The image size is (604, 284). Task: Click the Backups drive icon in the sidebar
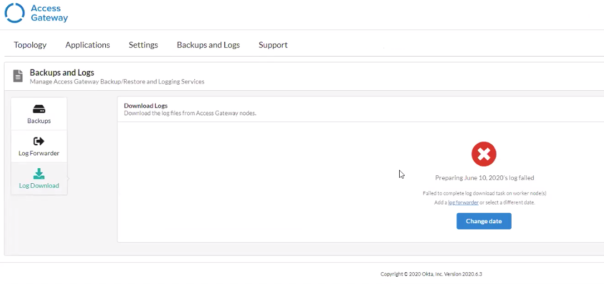[x=39, y=109]
